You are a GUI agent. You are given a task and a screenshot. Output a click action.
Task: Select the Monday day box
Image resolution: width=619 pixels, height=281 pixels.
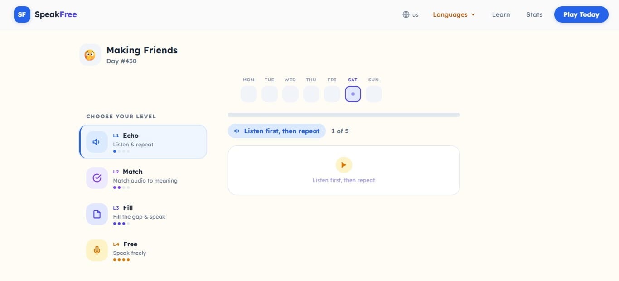(248, 94)
